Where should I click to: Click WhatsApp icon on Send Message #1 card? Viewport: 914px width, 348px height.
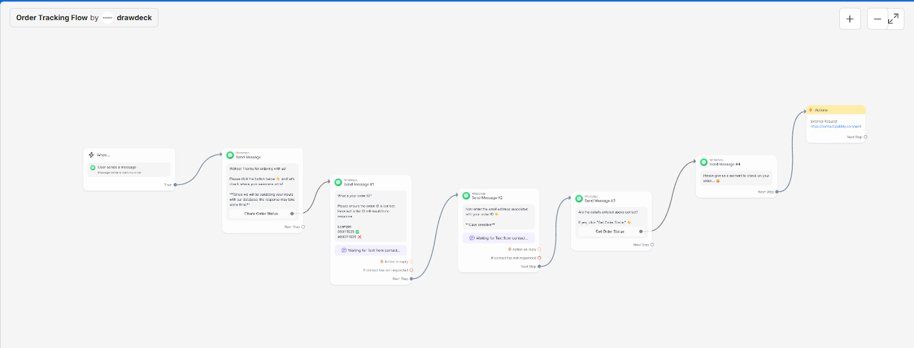click(x=338, y=183)
